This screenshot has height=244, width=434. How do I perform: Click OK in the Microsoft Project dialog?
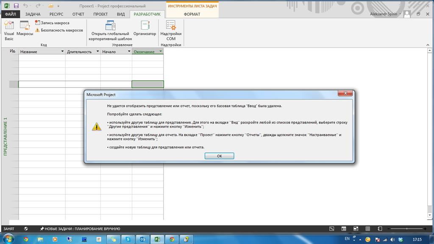point(219,156)
